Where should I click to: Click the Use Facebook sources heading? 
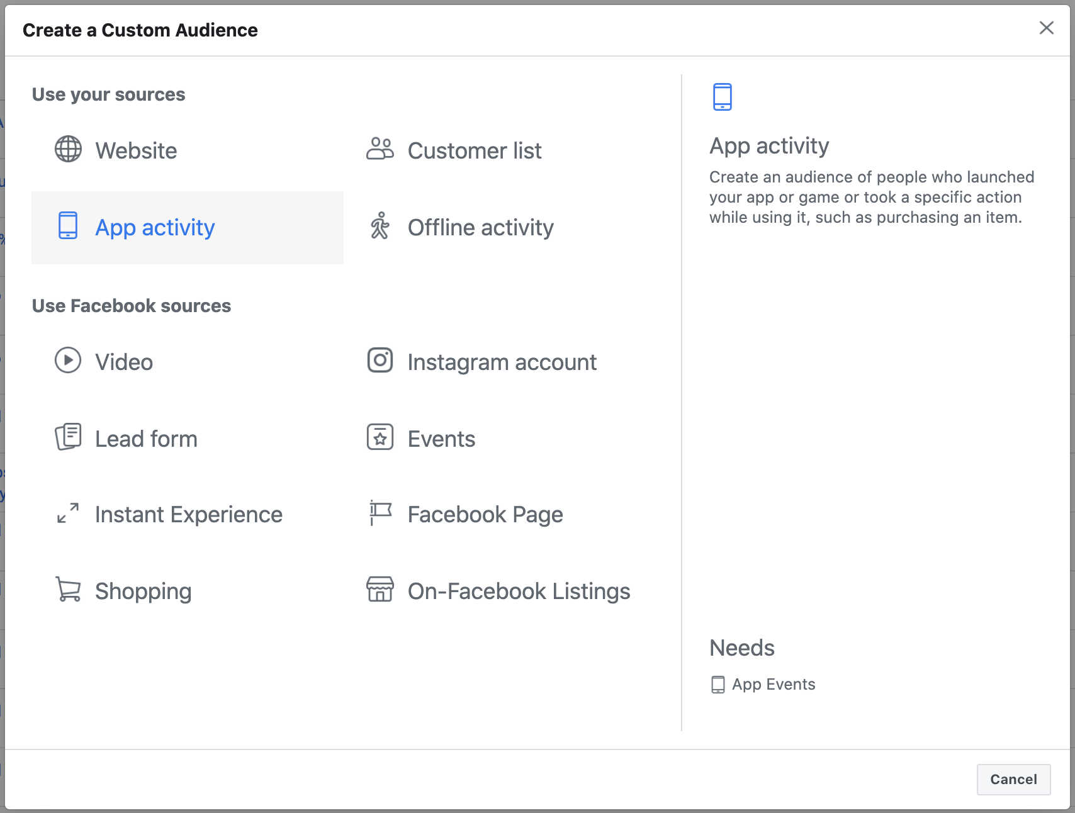coord(132,306)
